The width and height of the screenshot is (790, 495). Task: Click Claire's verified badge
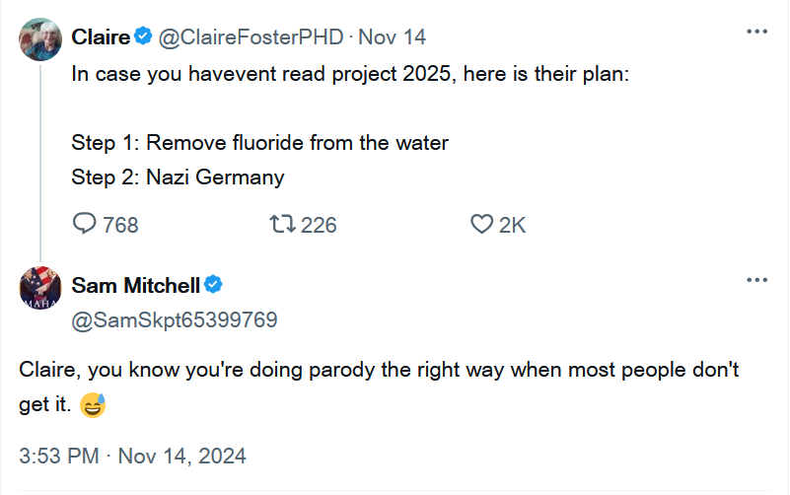(143, 36)
